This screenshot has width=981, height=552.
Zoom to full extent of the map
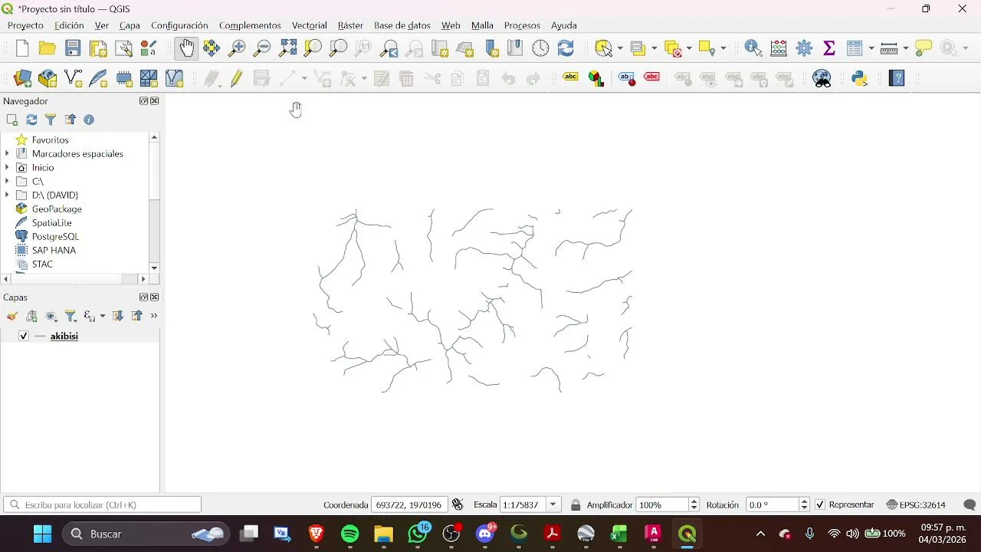pos(287,48)
